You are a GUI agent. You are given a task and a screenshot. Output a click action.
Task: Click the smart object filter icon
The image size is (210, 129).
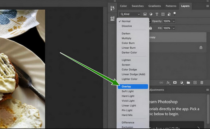169,14
